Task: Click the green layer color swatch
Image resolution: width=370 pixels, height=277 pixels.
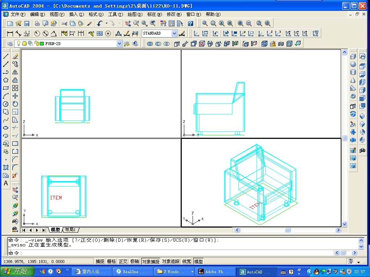Action: [42, 44]
